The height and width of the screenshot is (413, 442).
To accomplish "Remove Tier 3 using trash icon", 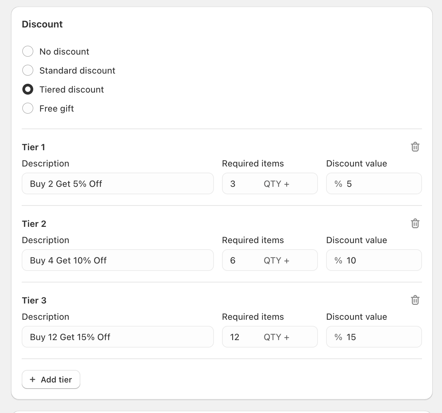I will pyautogui.click(x=415, y=300).
